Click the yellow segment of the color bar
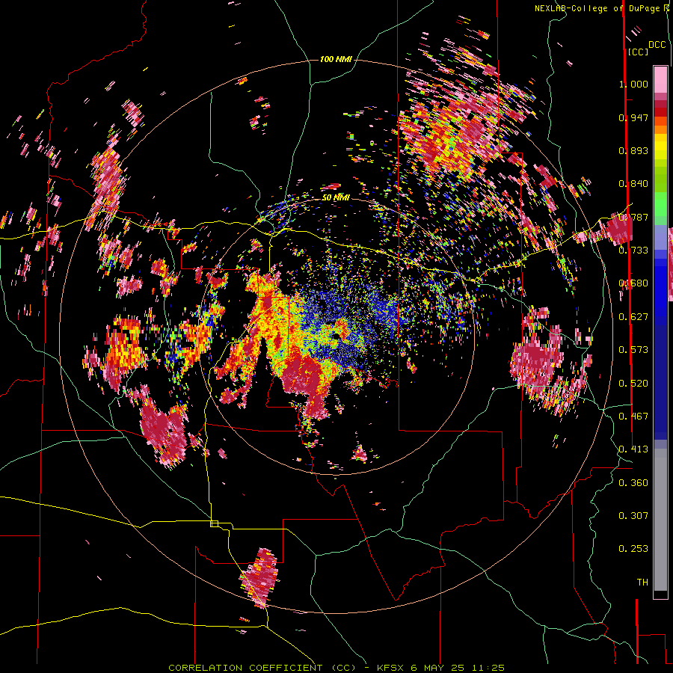This screenshot has width=673, height=673. 660,147
